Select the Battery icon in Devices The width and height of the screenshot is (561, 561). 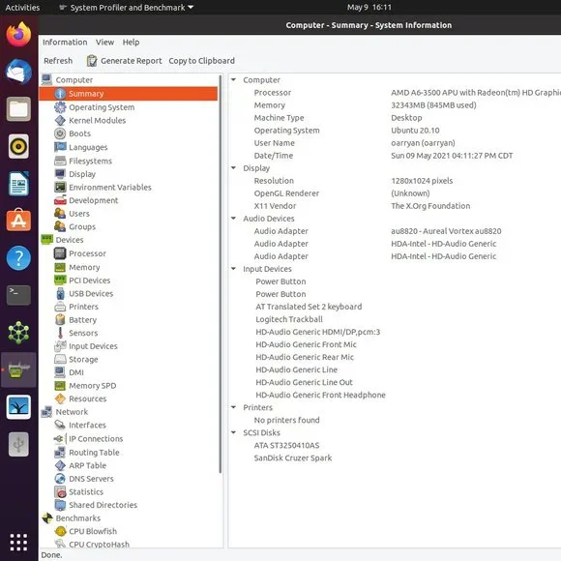tap(60, 319)
